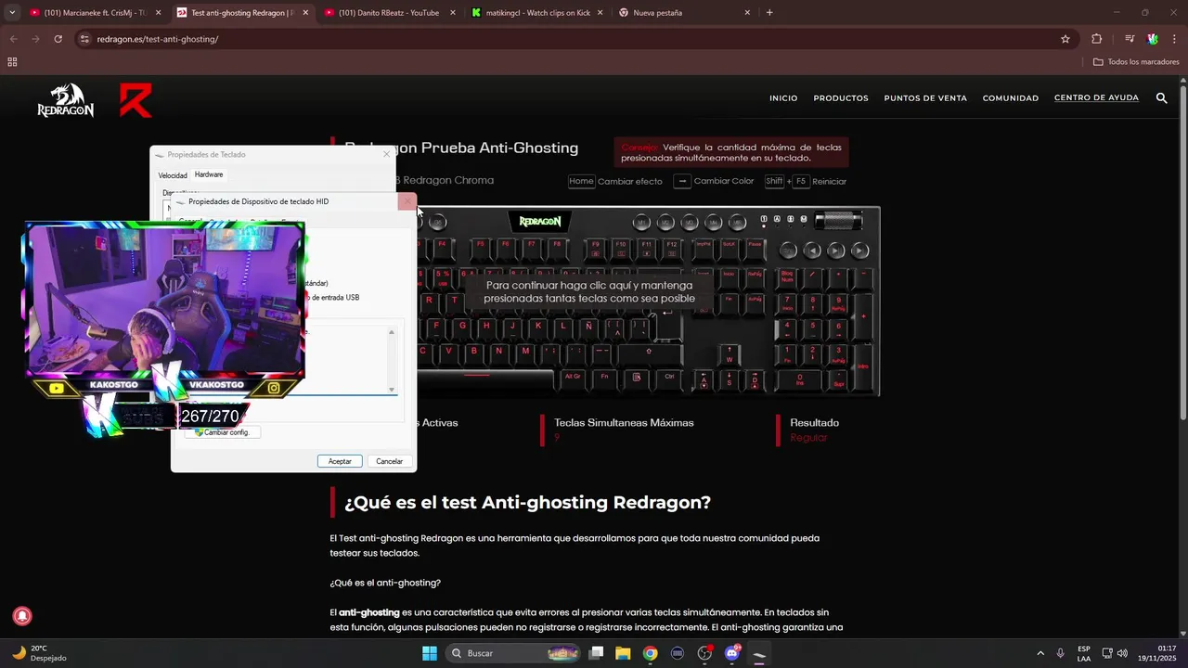Click the Redragon badge on the keyboard image
1188x668 pixels.
539,222
